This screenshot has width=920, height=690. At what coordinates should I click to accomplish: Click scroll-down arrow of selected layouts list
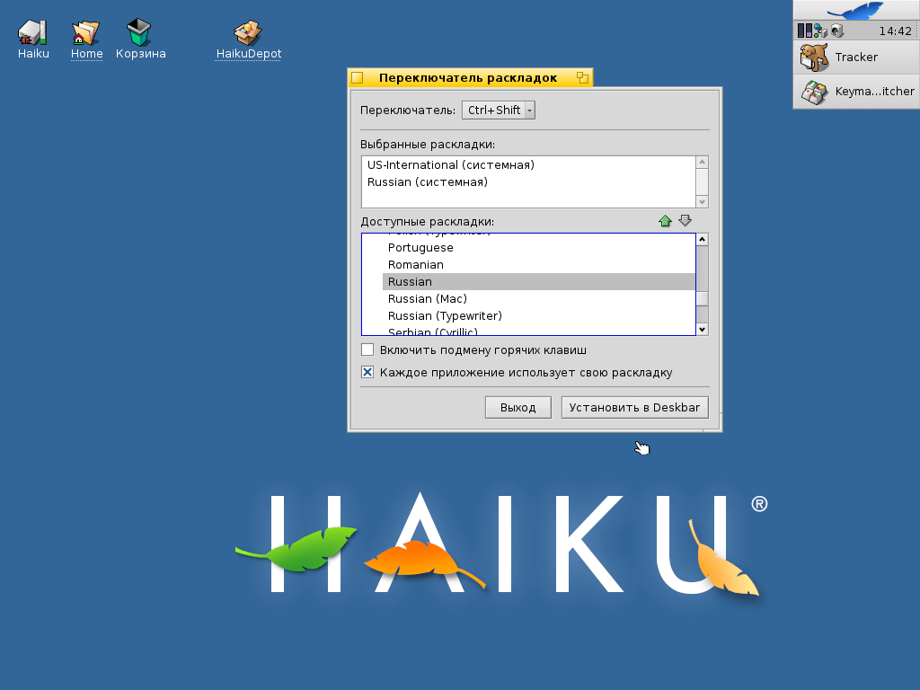[702, 202]
